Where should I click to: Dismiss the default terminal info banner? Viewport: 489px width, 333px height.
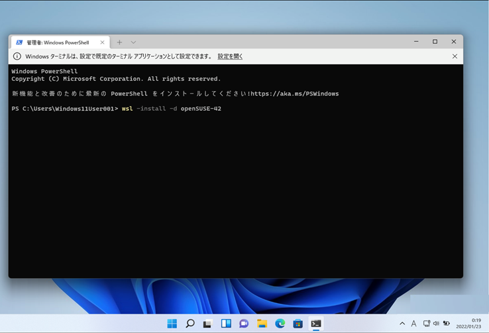[455, 56]
